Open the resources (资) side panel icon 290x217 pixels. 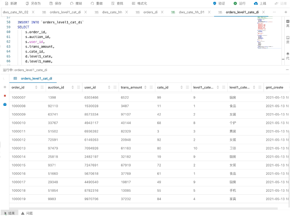[x=288, y=40]
